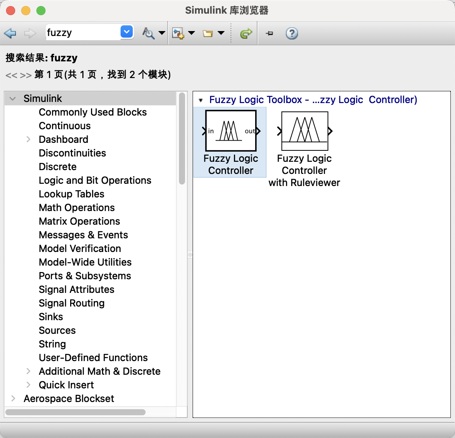Click the search magnifier icon
This screenshot has height=438, width=455.
(148, 33)
